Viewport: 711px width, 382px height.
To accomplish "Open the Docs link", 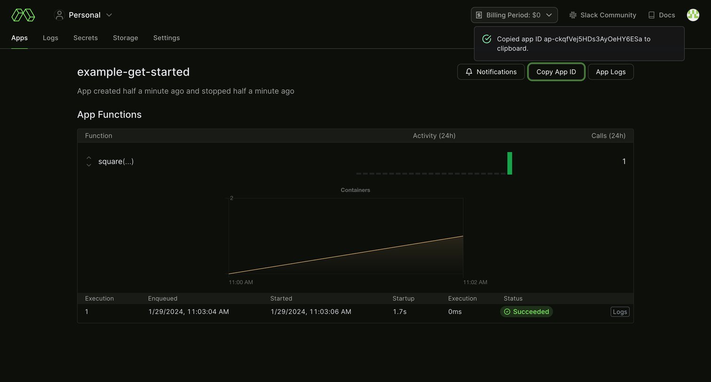I will (662, 15).
